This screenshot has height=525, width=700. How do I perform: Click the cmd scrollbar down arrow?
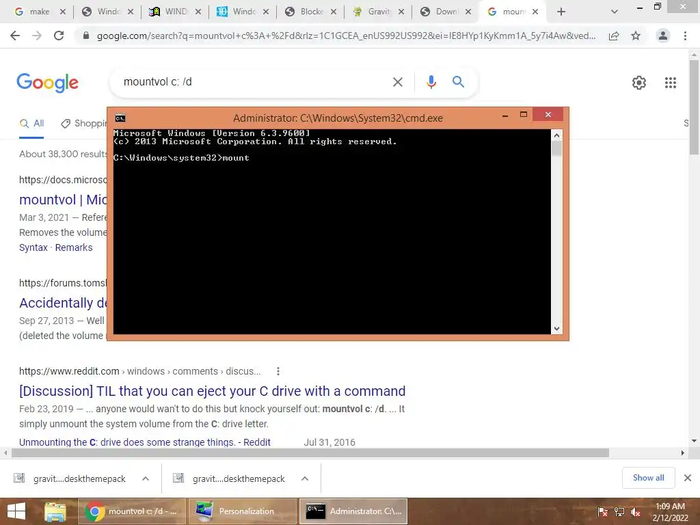[x=556, y=329]
